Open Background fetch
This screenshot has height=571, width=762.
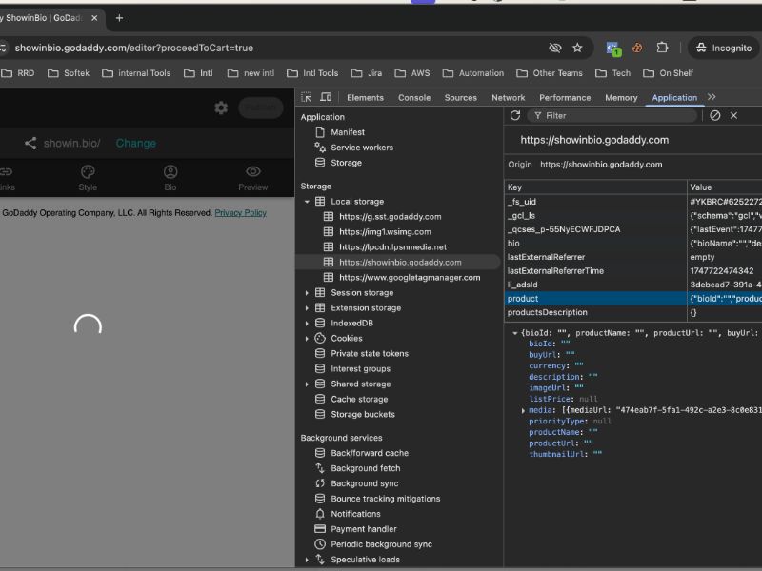[x=365, y=468]
